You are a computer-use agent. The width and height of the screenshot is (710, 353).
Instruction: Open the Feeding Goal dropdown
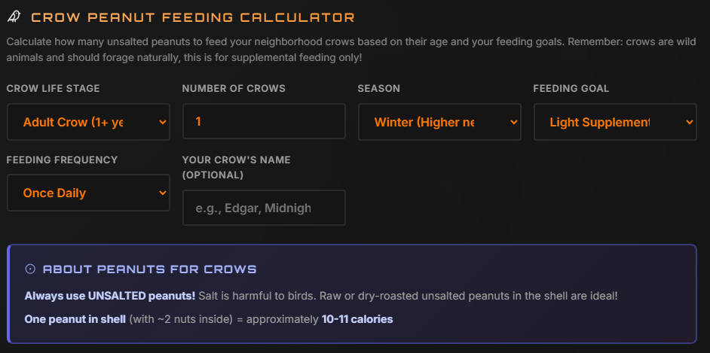coord(615,122)
